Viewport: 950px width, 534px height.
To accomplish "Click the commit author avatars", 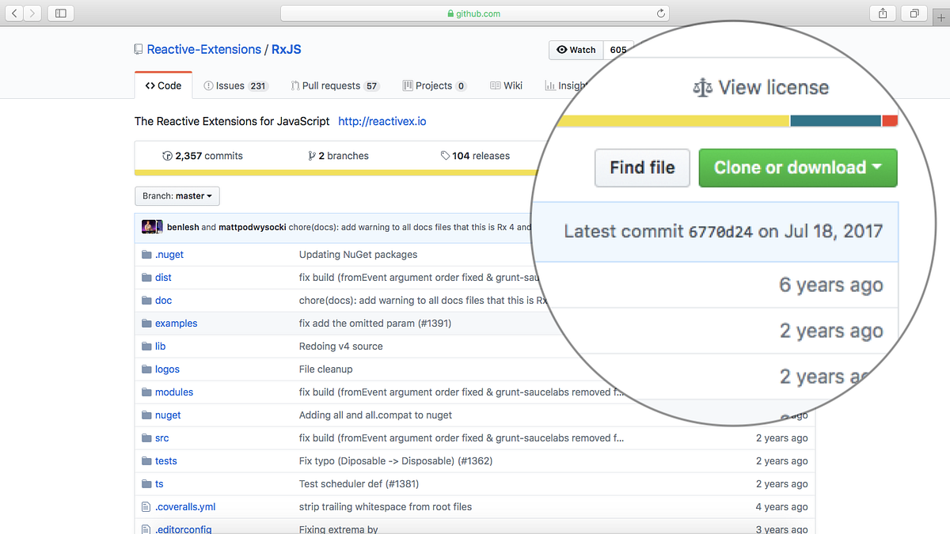I will 152,227.
